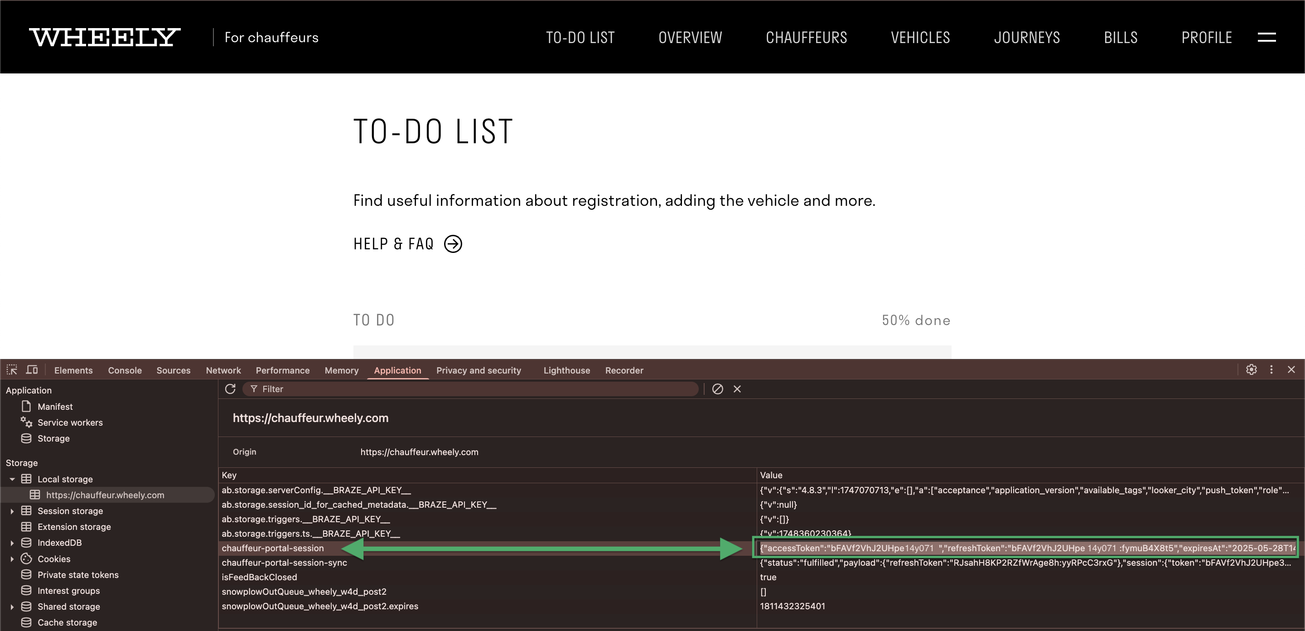Select Interest groups item
Image resolution: width=1305 pixels, height=631 pixels.
(x=68, y=591)
